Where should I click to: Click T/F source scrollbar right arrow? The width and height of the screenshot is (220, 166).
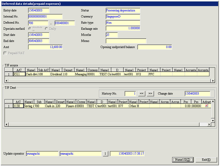pyautogui.click(x=213, y=81)
